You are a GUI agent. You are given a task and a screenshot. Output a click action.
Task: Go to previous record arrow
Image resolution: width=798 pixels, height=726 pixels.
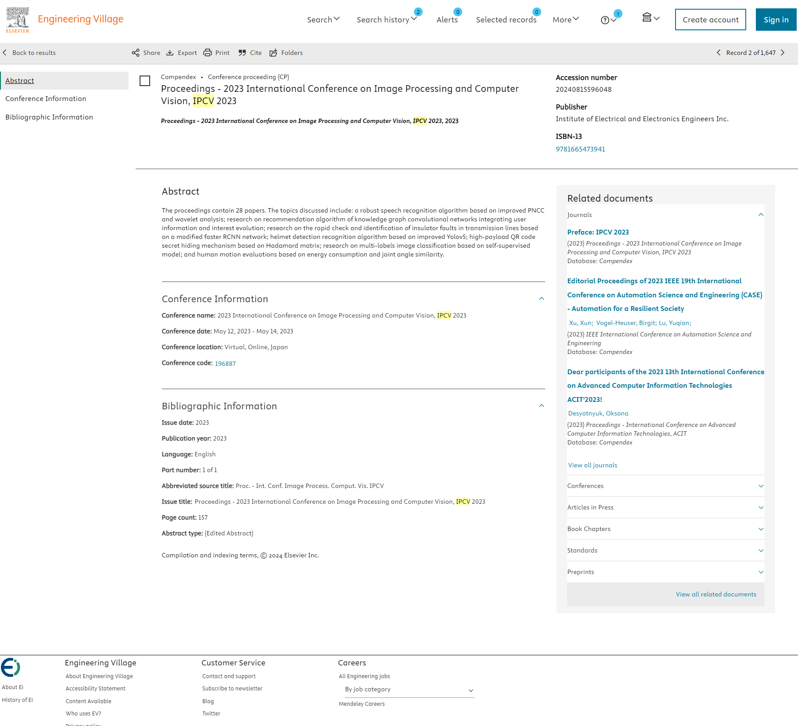pos(719,53)
